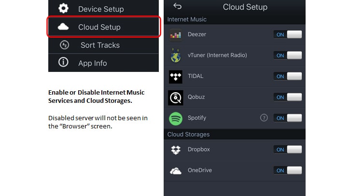The width and height of the screenshot is (350, 196).
Task: Click the green Spotify icon
Action: pos(176,119)
